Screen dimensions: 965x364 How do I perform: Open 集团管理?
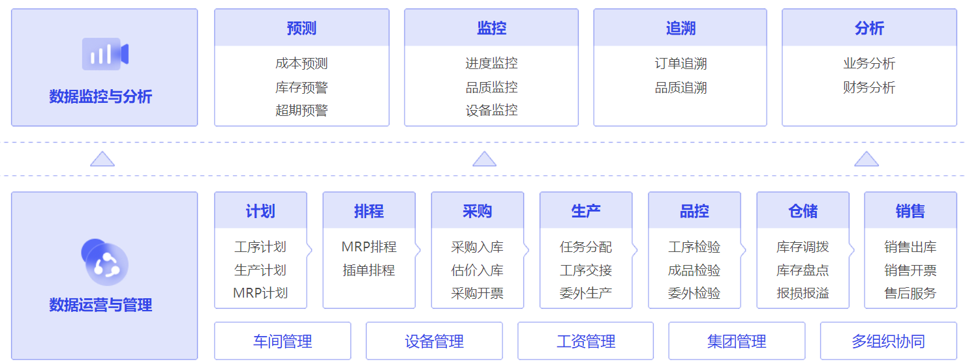click(x=737, y=341)
